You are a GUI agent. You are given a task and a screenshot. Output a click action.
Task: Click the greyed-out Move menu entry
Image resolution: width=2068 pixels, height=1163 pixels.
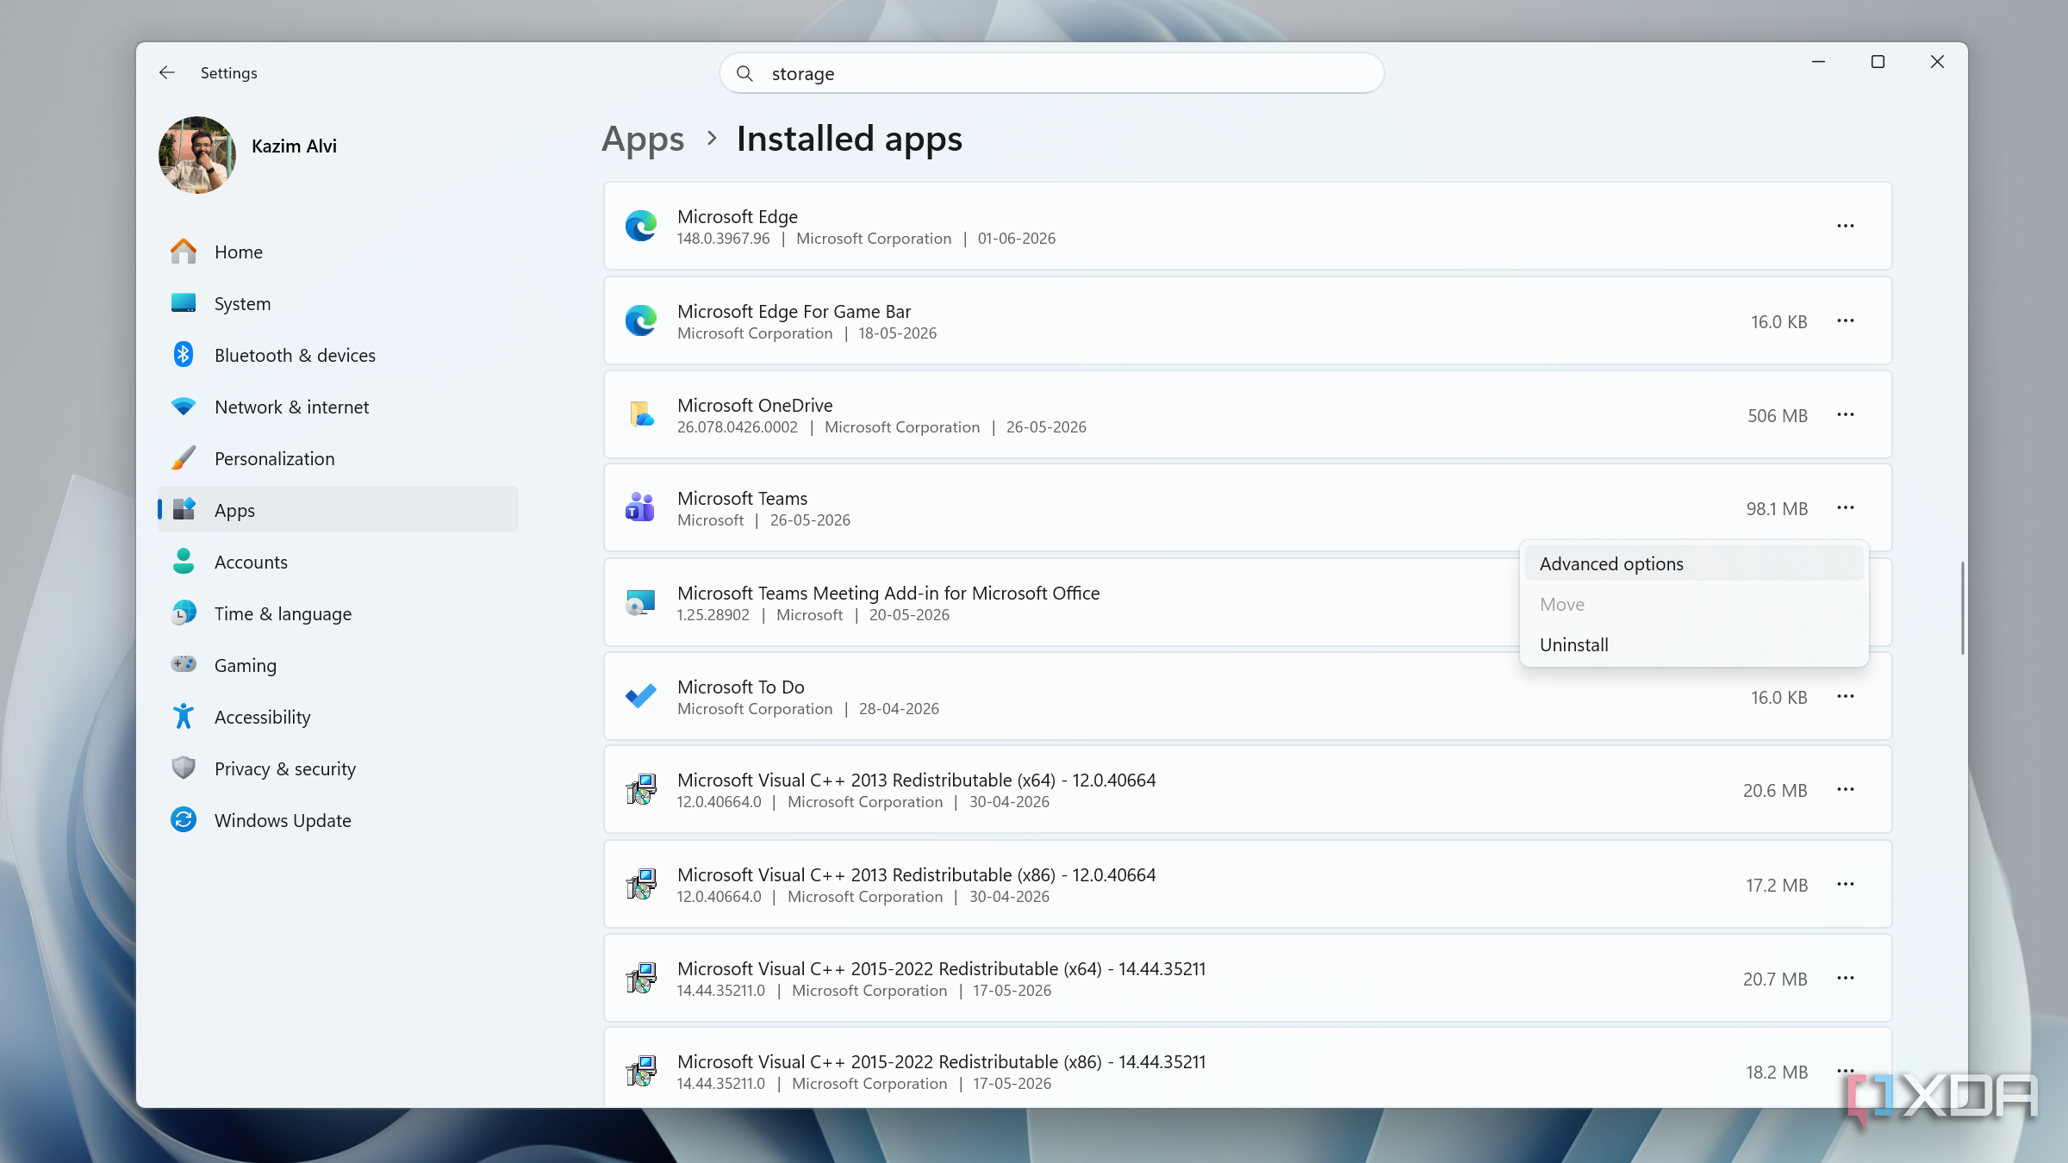(1693, 604)
